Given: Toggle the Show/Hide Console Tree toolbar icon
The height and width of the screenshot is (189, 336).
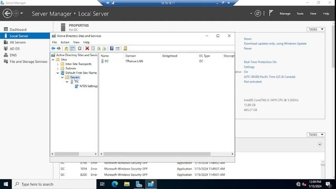Looking at the screenshot, I should [x=72, y=48].
